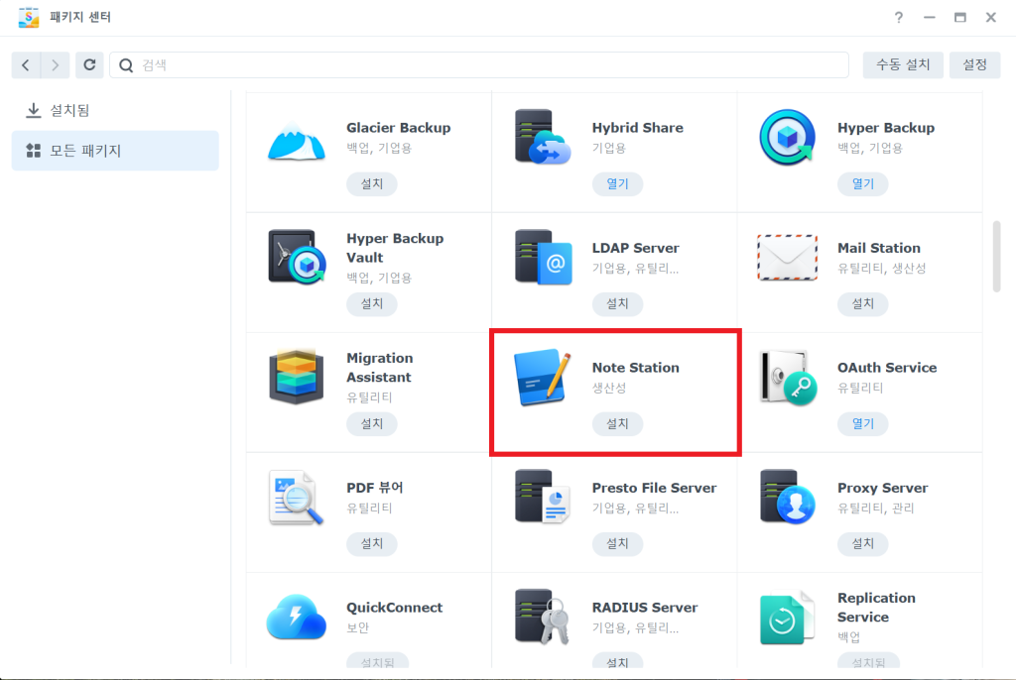Install Presto File Server with 설치
This screenshot has width=1016, height=680.
point(617,543)
